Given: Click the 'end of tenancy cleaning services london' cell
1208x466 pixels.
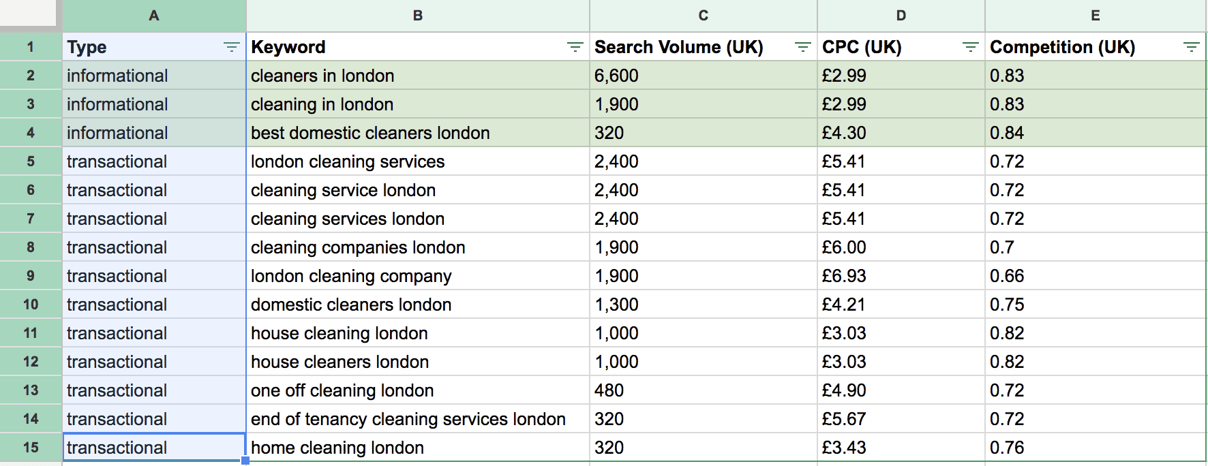Looking at the screenshot, I should click(x=408, y=419).
